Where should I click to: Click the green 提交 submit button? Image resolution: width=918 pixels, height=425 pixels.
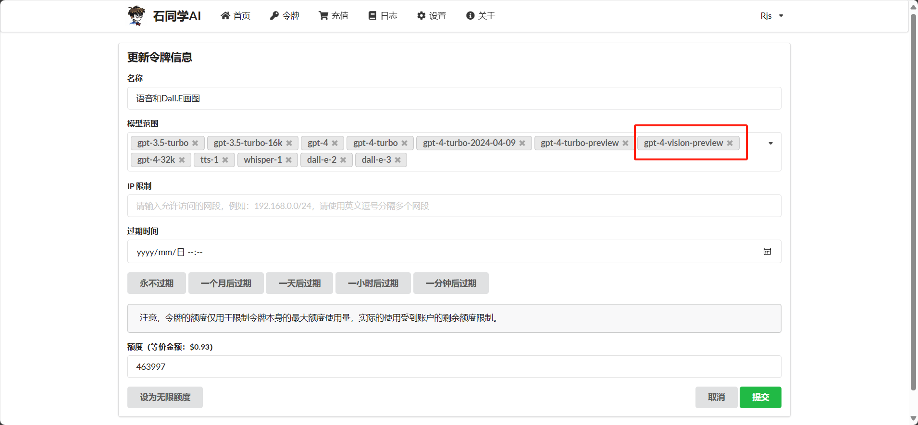pyautogui.click(x=760, y=397)
